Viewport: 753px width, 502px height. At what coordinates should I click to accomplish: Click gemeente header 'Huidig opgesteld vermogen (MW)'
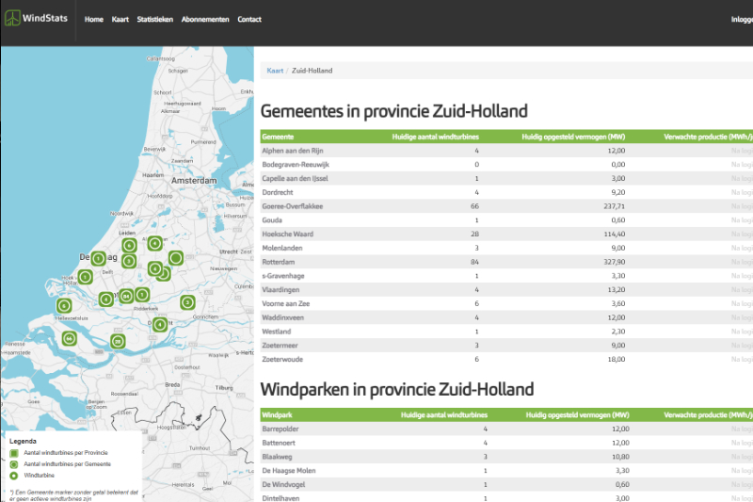[x=573, y=137]
